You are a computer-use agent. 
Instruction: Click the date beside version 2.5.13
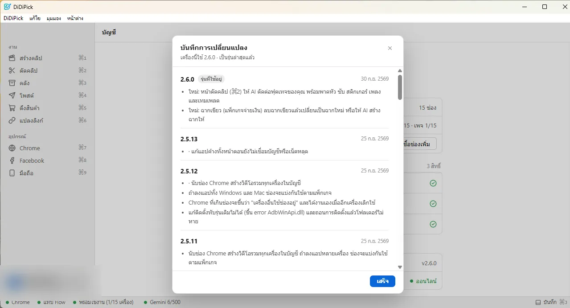pyautogui.click(x=375, y=139)
